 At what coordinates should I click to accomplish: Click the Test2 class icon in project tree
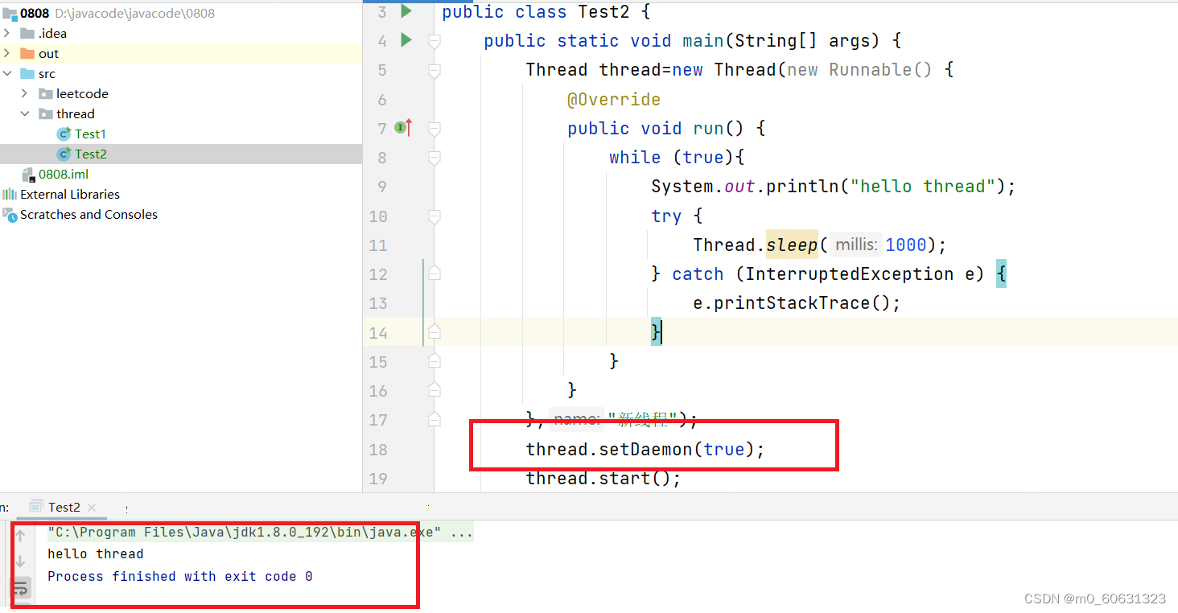tap(64, 154)
